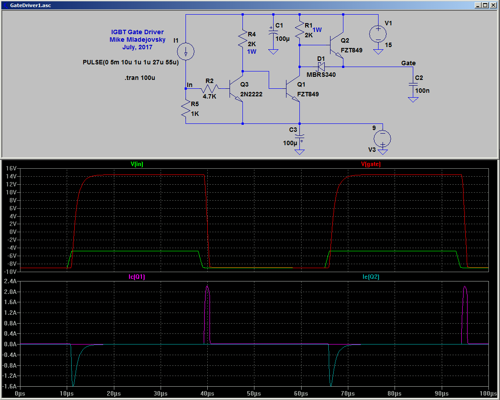Click the Ie(Q2) trace label
The height and width of the screenshot is (400, 500).
[x=371, y=277]
